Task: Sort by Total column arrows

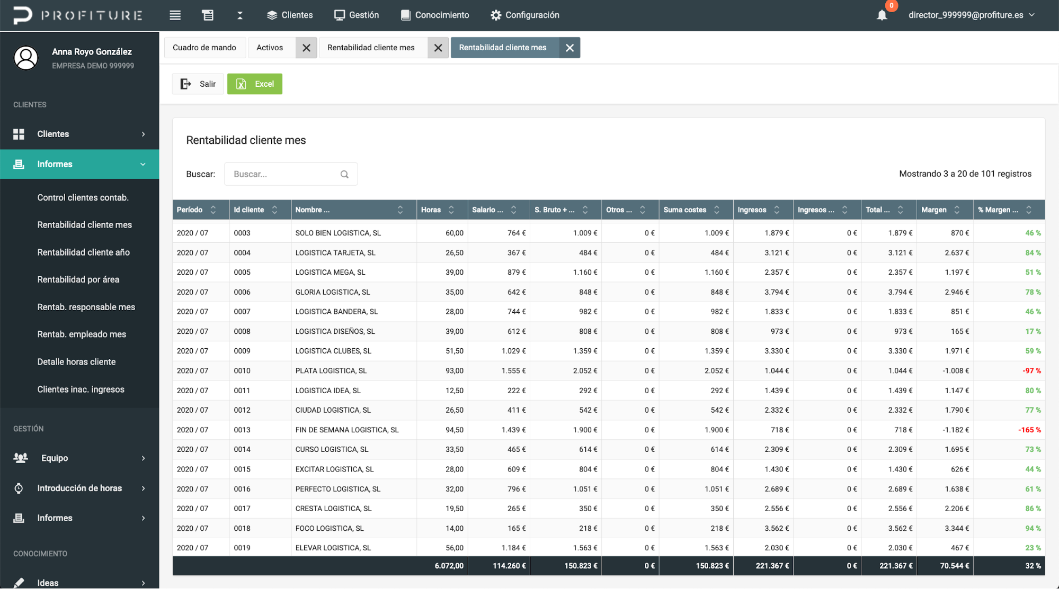Action: (900, 210)
